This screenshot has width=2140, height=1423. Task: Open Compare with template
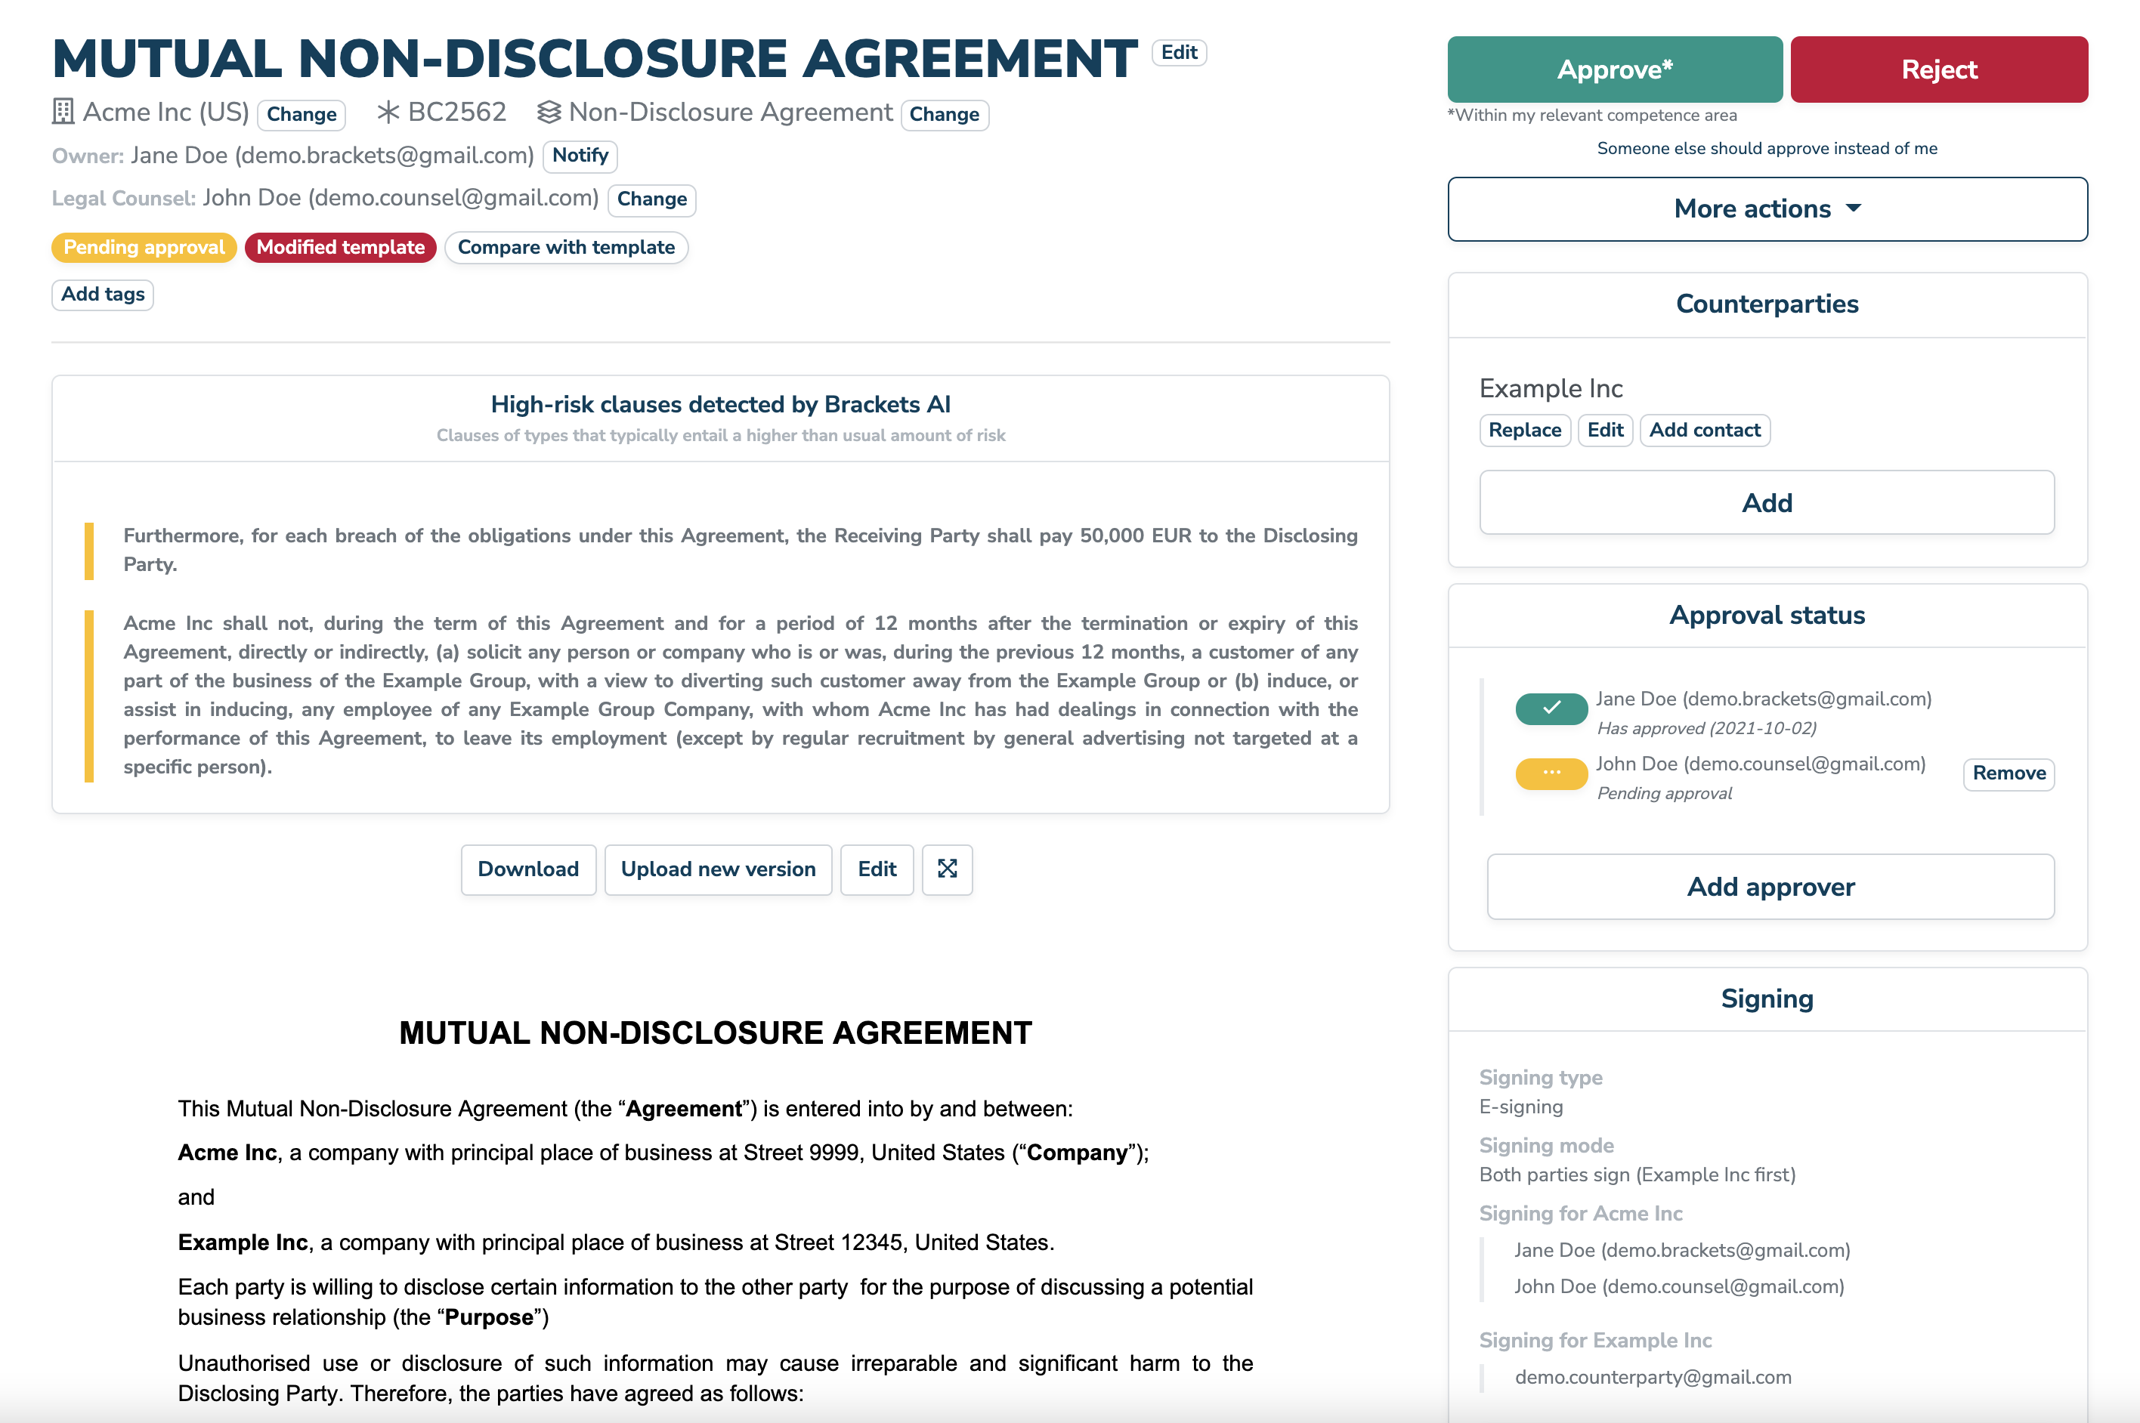click(566, 247)
